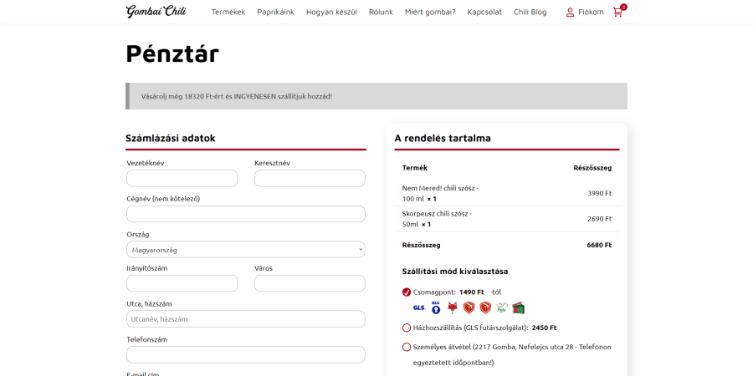Click the 'Nem Mered! chili szósz' product row
Image resolution: width=753 pixels, height=376 pixels.
pos(507,193)
